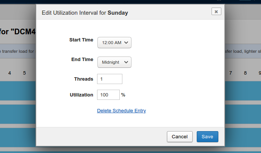261x153 pixels.
Task: Click hour 9 in the schedule header
Action: click(259, 73)
